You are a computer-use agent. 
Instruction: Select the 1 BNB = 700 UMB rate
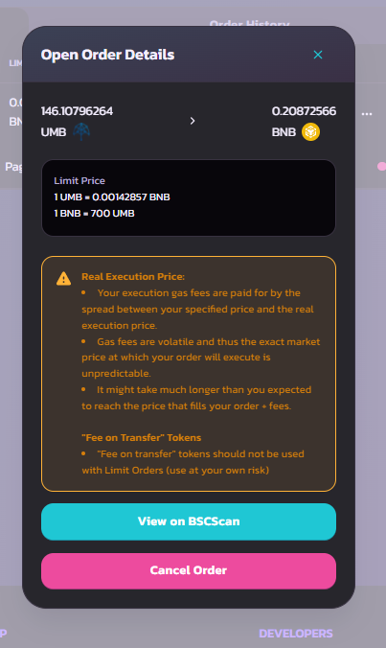coord(94,213)
